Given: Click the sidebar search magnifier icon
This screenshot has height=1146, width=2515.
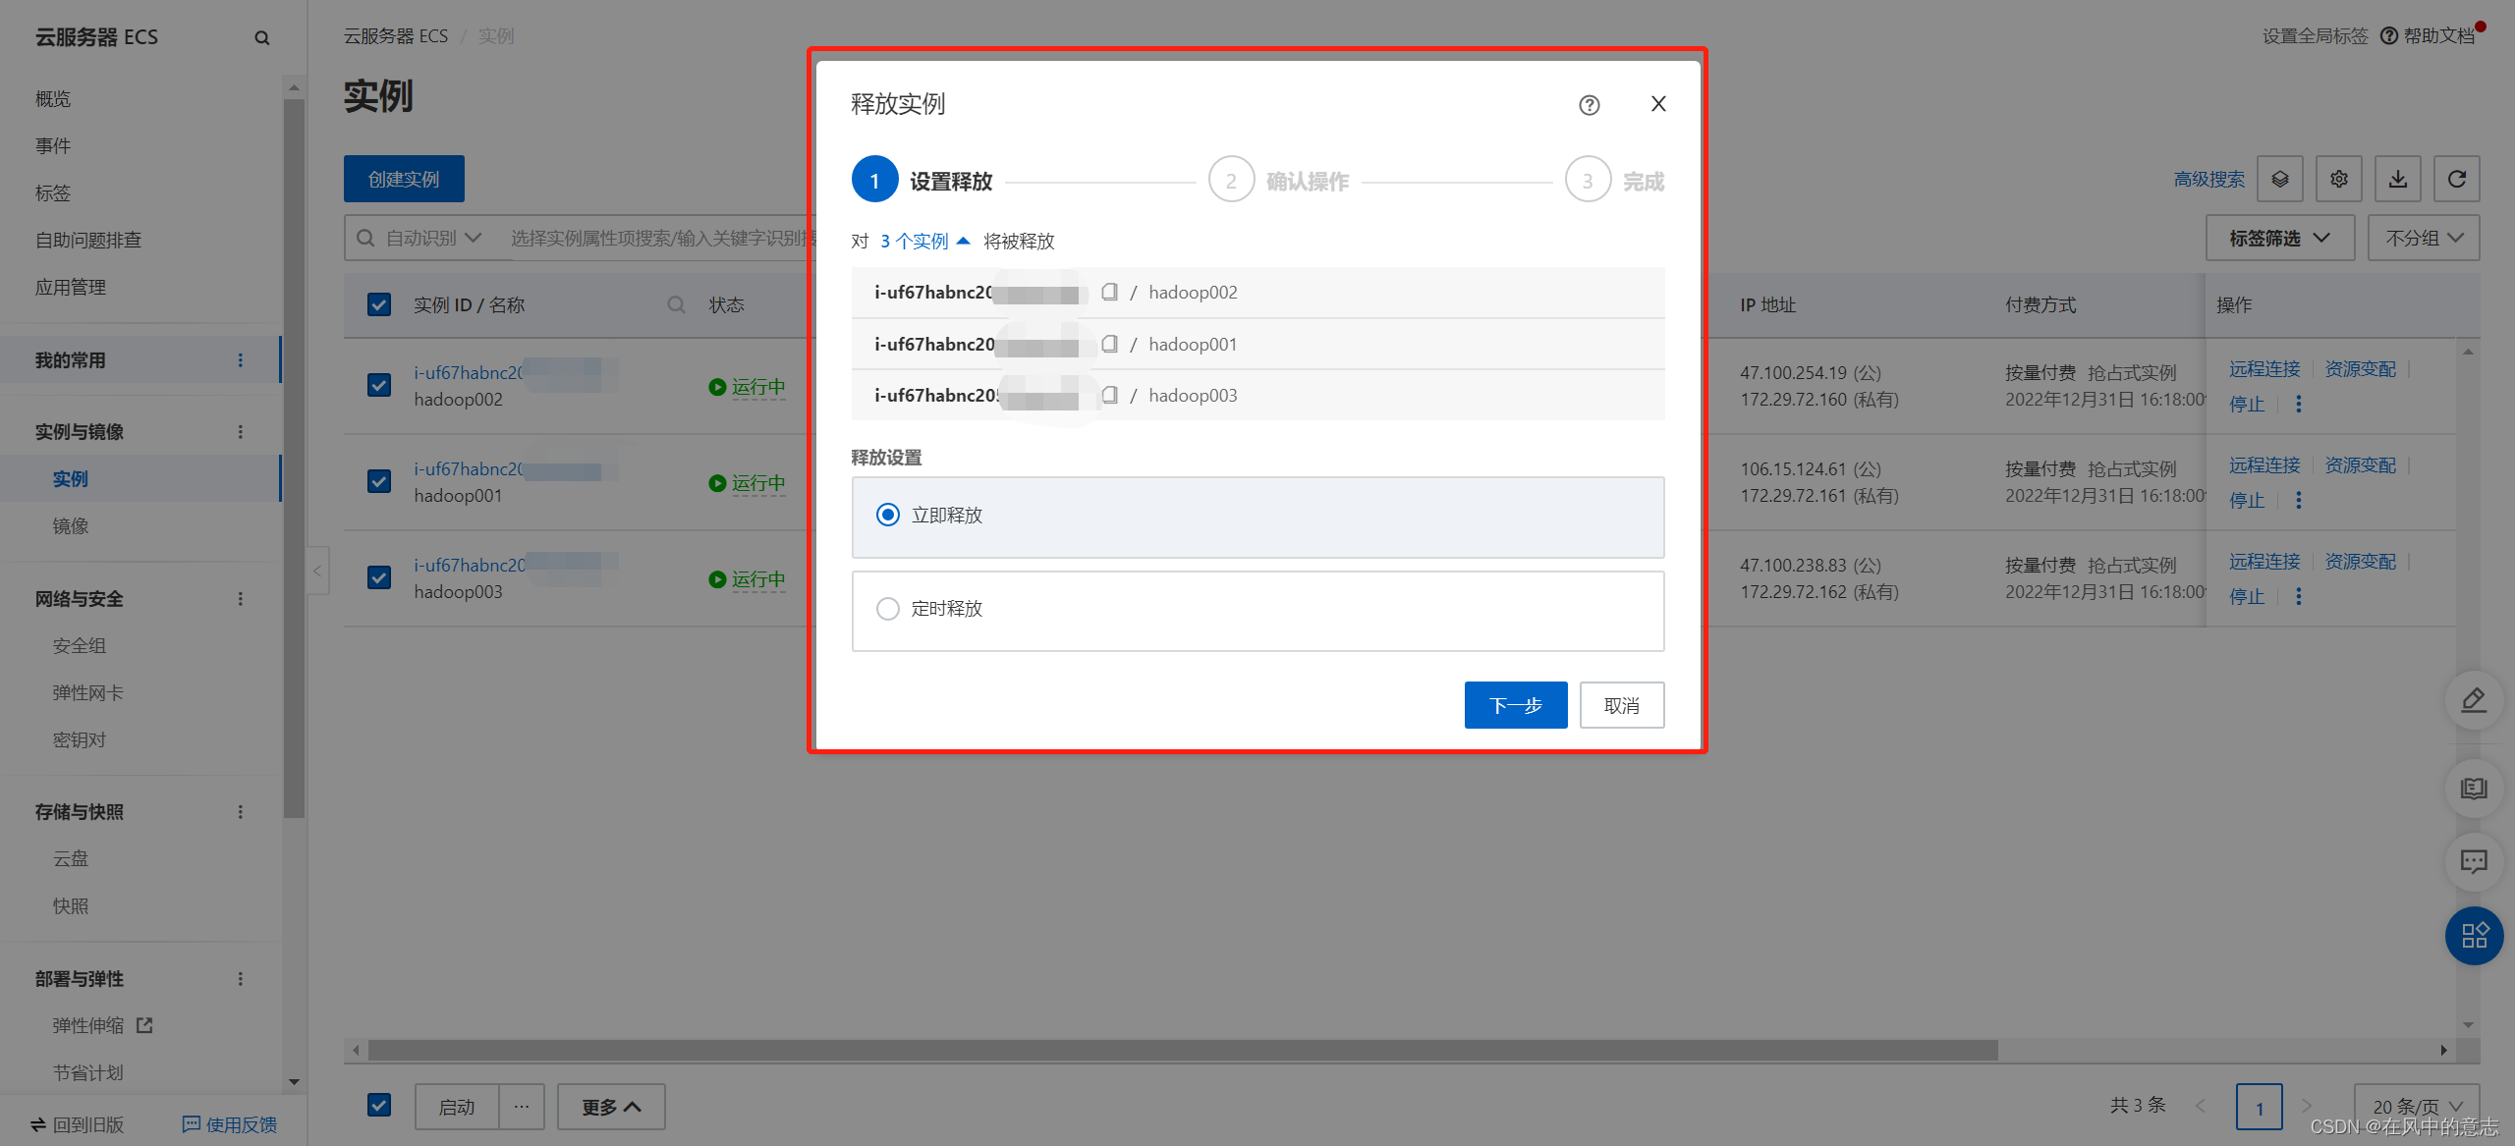Looking at the screenshot, I should pos(261,38).
